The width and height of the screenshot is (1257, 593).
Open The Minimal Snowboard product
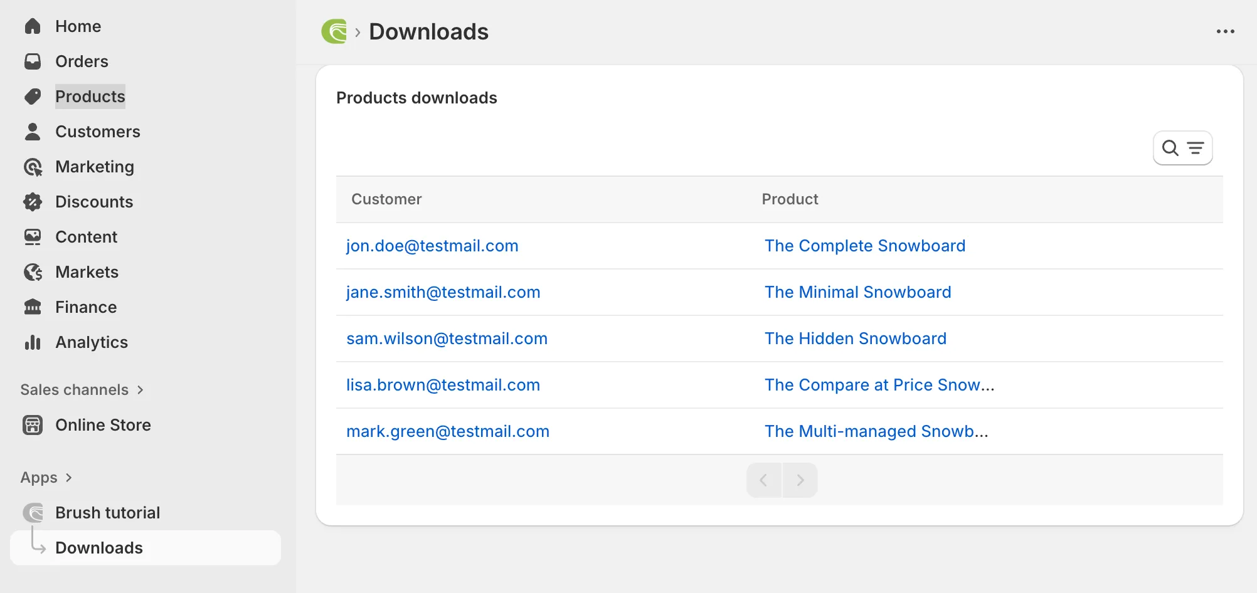click(857, 292)
